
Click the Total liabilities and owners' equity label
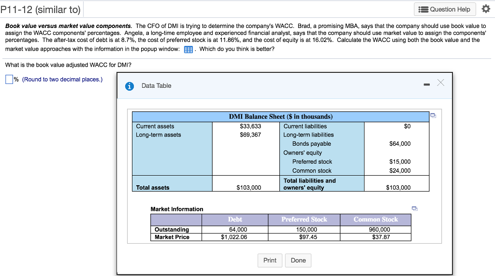point(309,184)
